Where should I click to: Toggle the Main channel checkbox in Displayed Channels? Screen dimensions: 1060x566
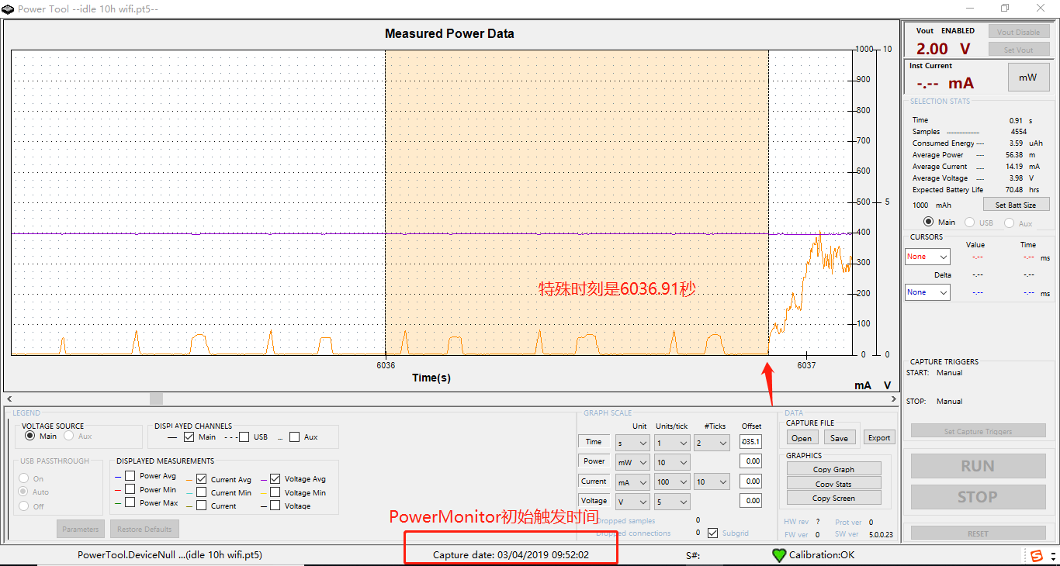pyautogui.click(x=189, y=437)
